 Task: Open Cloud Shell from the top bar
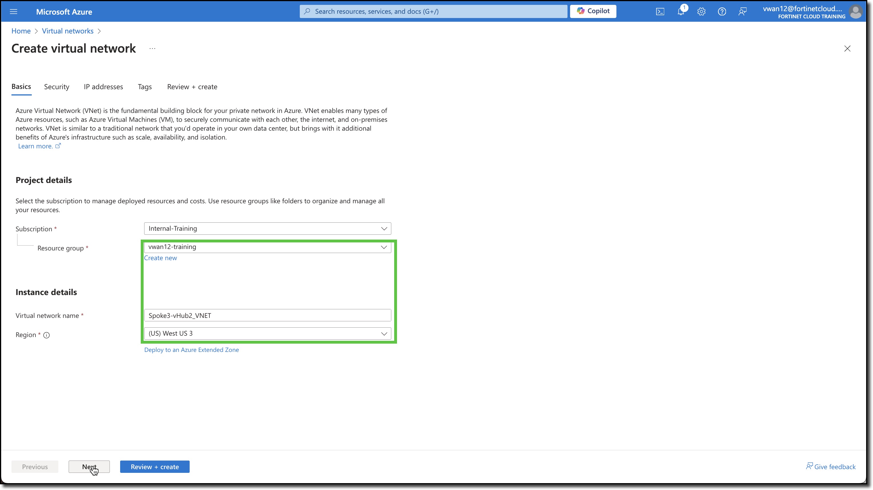pos(660,11)
